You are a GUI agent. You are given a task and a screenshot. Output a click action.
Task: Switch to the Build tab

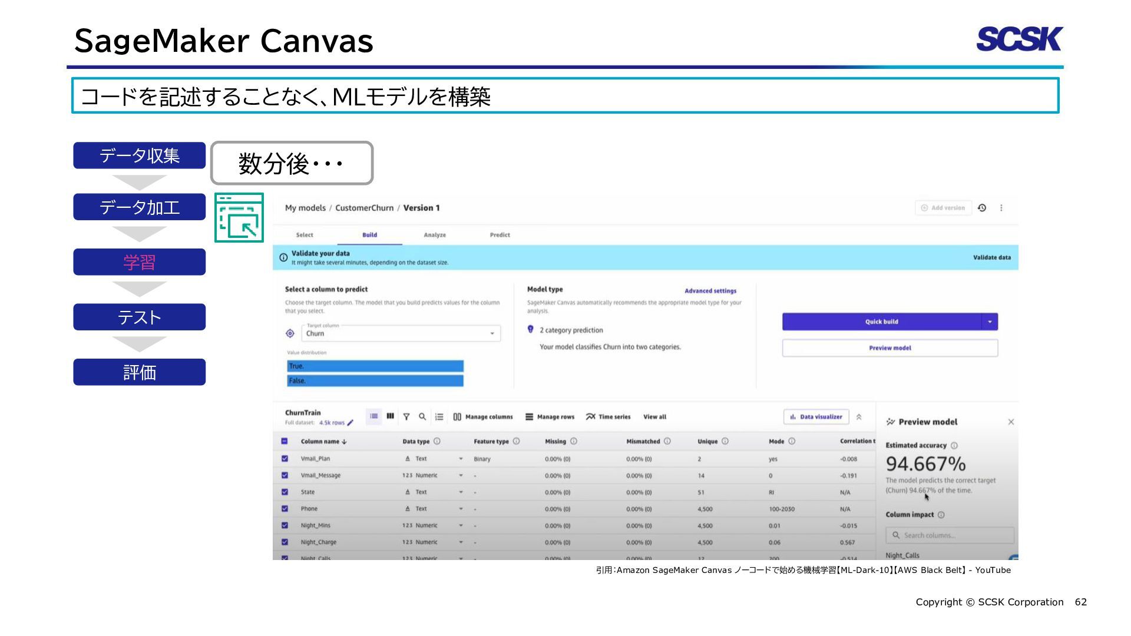tap(369, 235)
